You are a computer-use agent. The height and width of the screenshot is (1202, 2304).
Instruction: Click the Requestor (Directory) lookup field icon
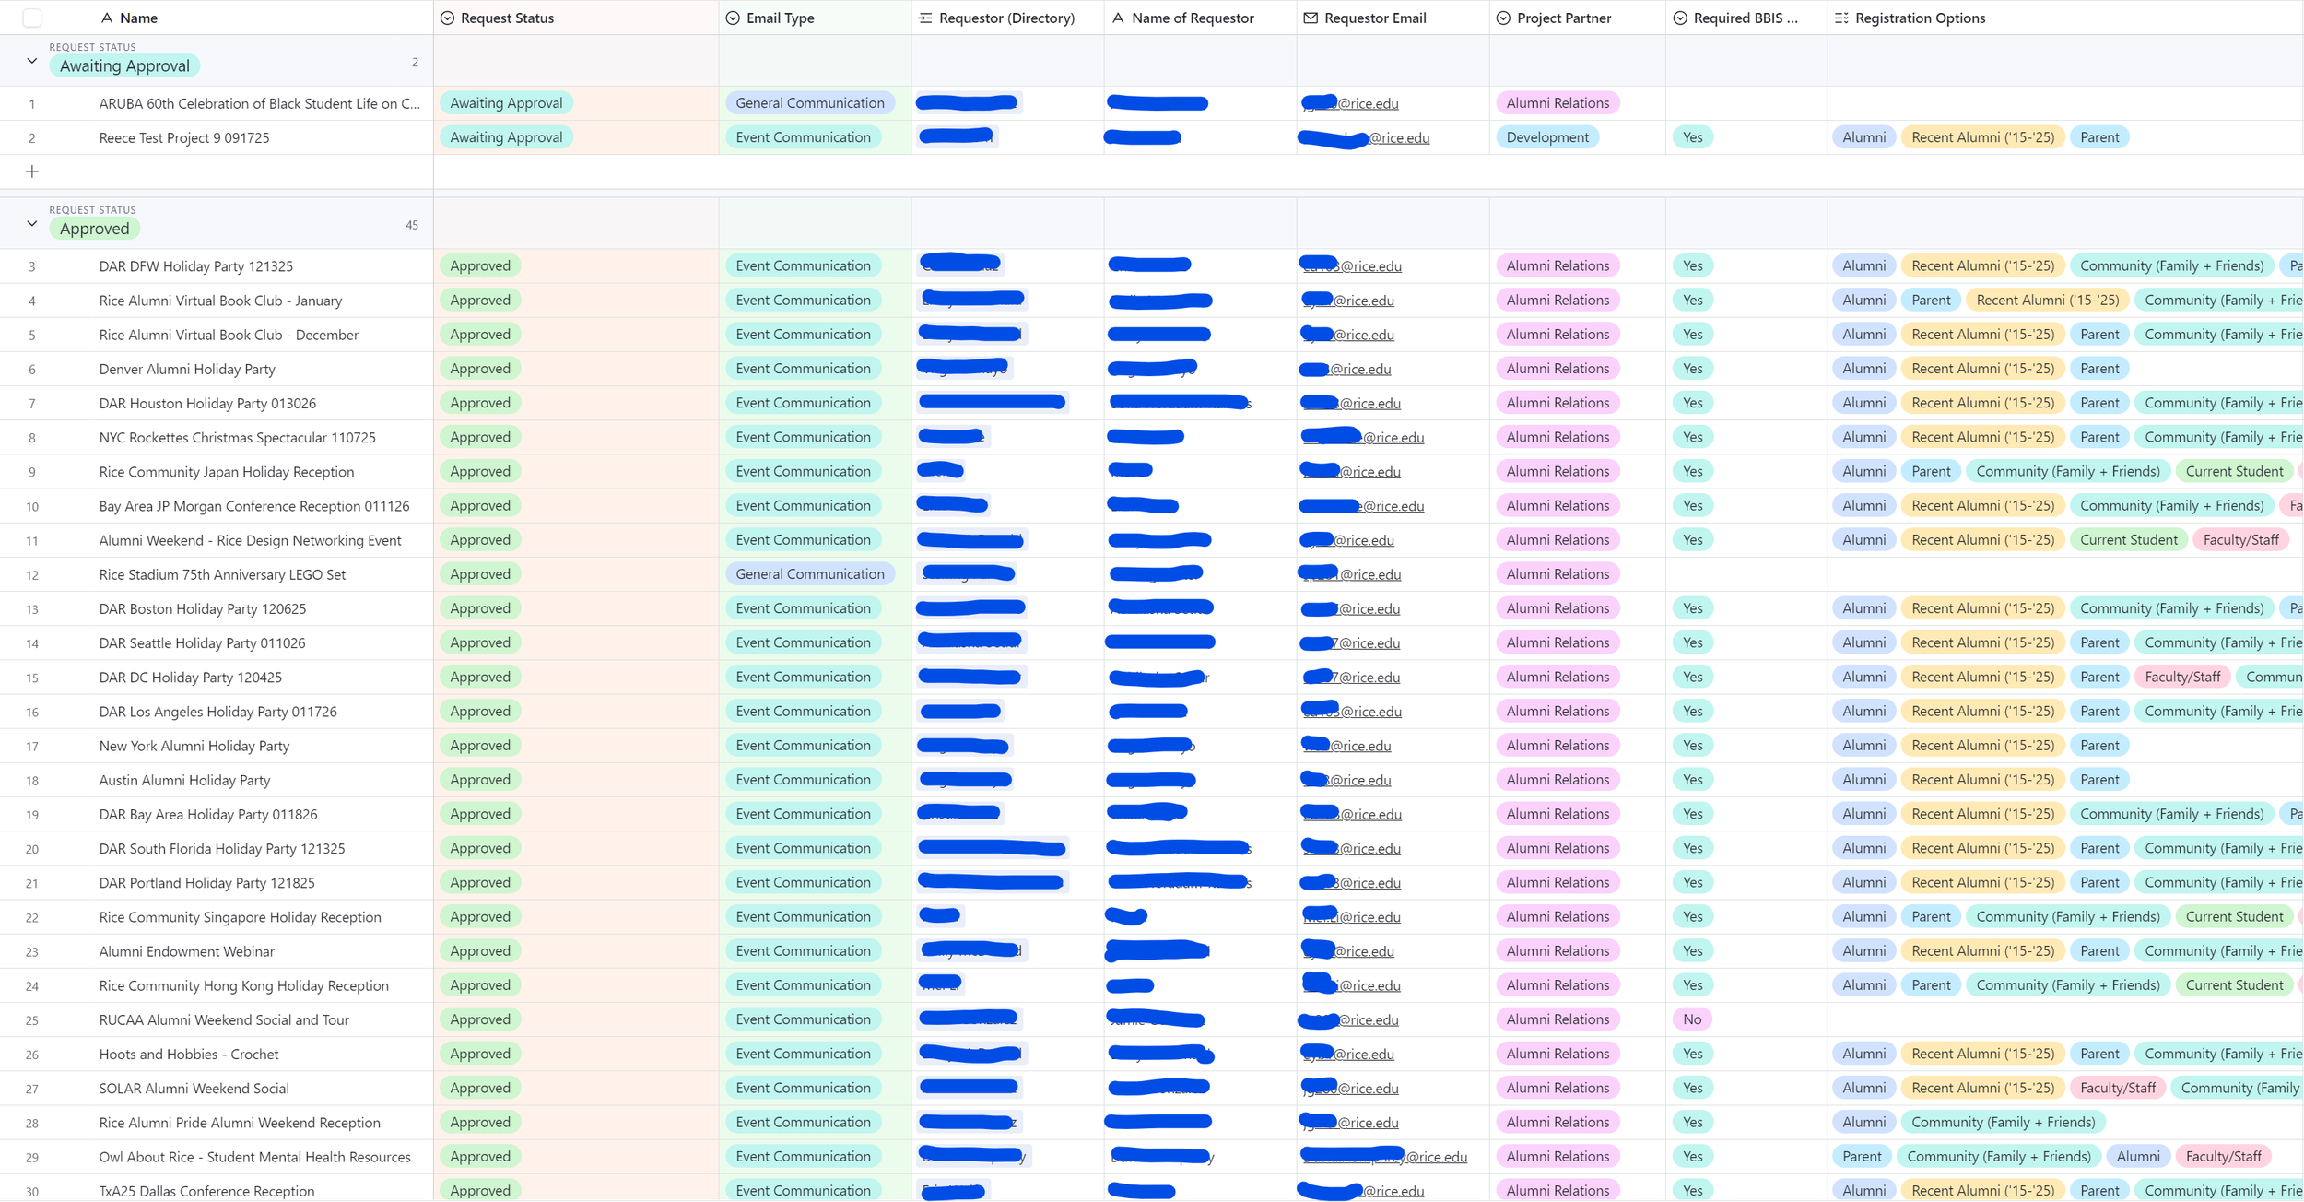tap(925, 18)
